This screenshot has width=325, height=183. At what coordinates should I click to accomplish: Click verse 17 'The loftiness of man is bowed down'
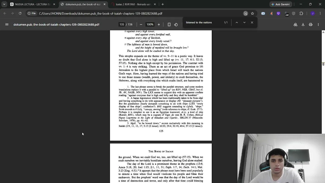147,44
